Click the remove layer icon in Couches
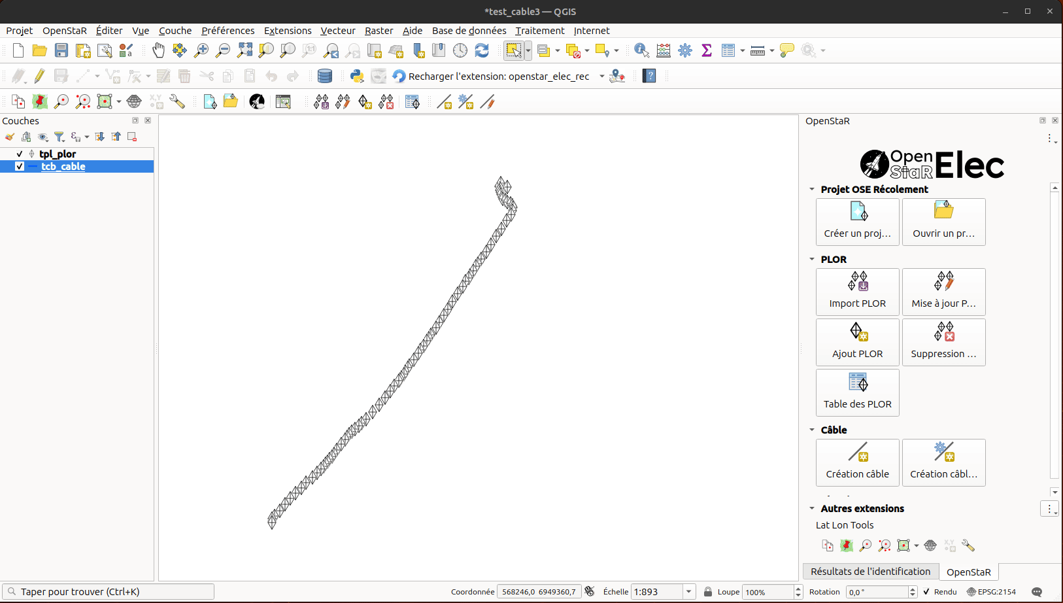 click(x=132, y=137)
